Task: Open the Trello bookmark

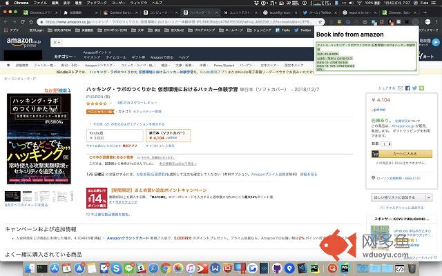Action: coord(282,30)
